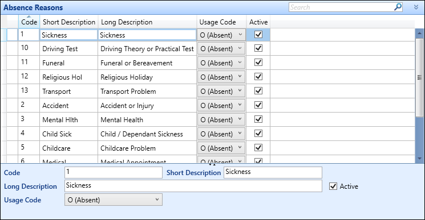Click the vertical scrollbar thumb
425x220 pixels.
[419, 77]
